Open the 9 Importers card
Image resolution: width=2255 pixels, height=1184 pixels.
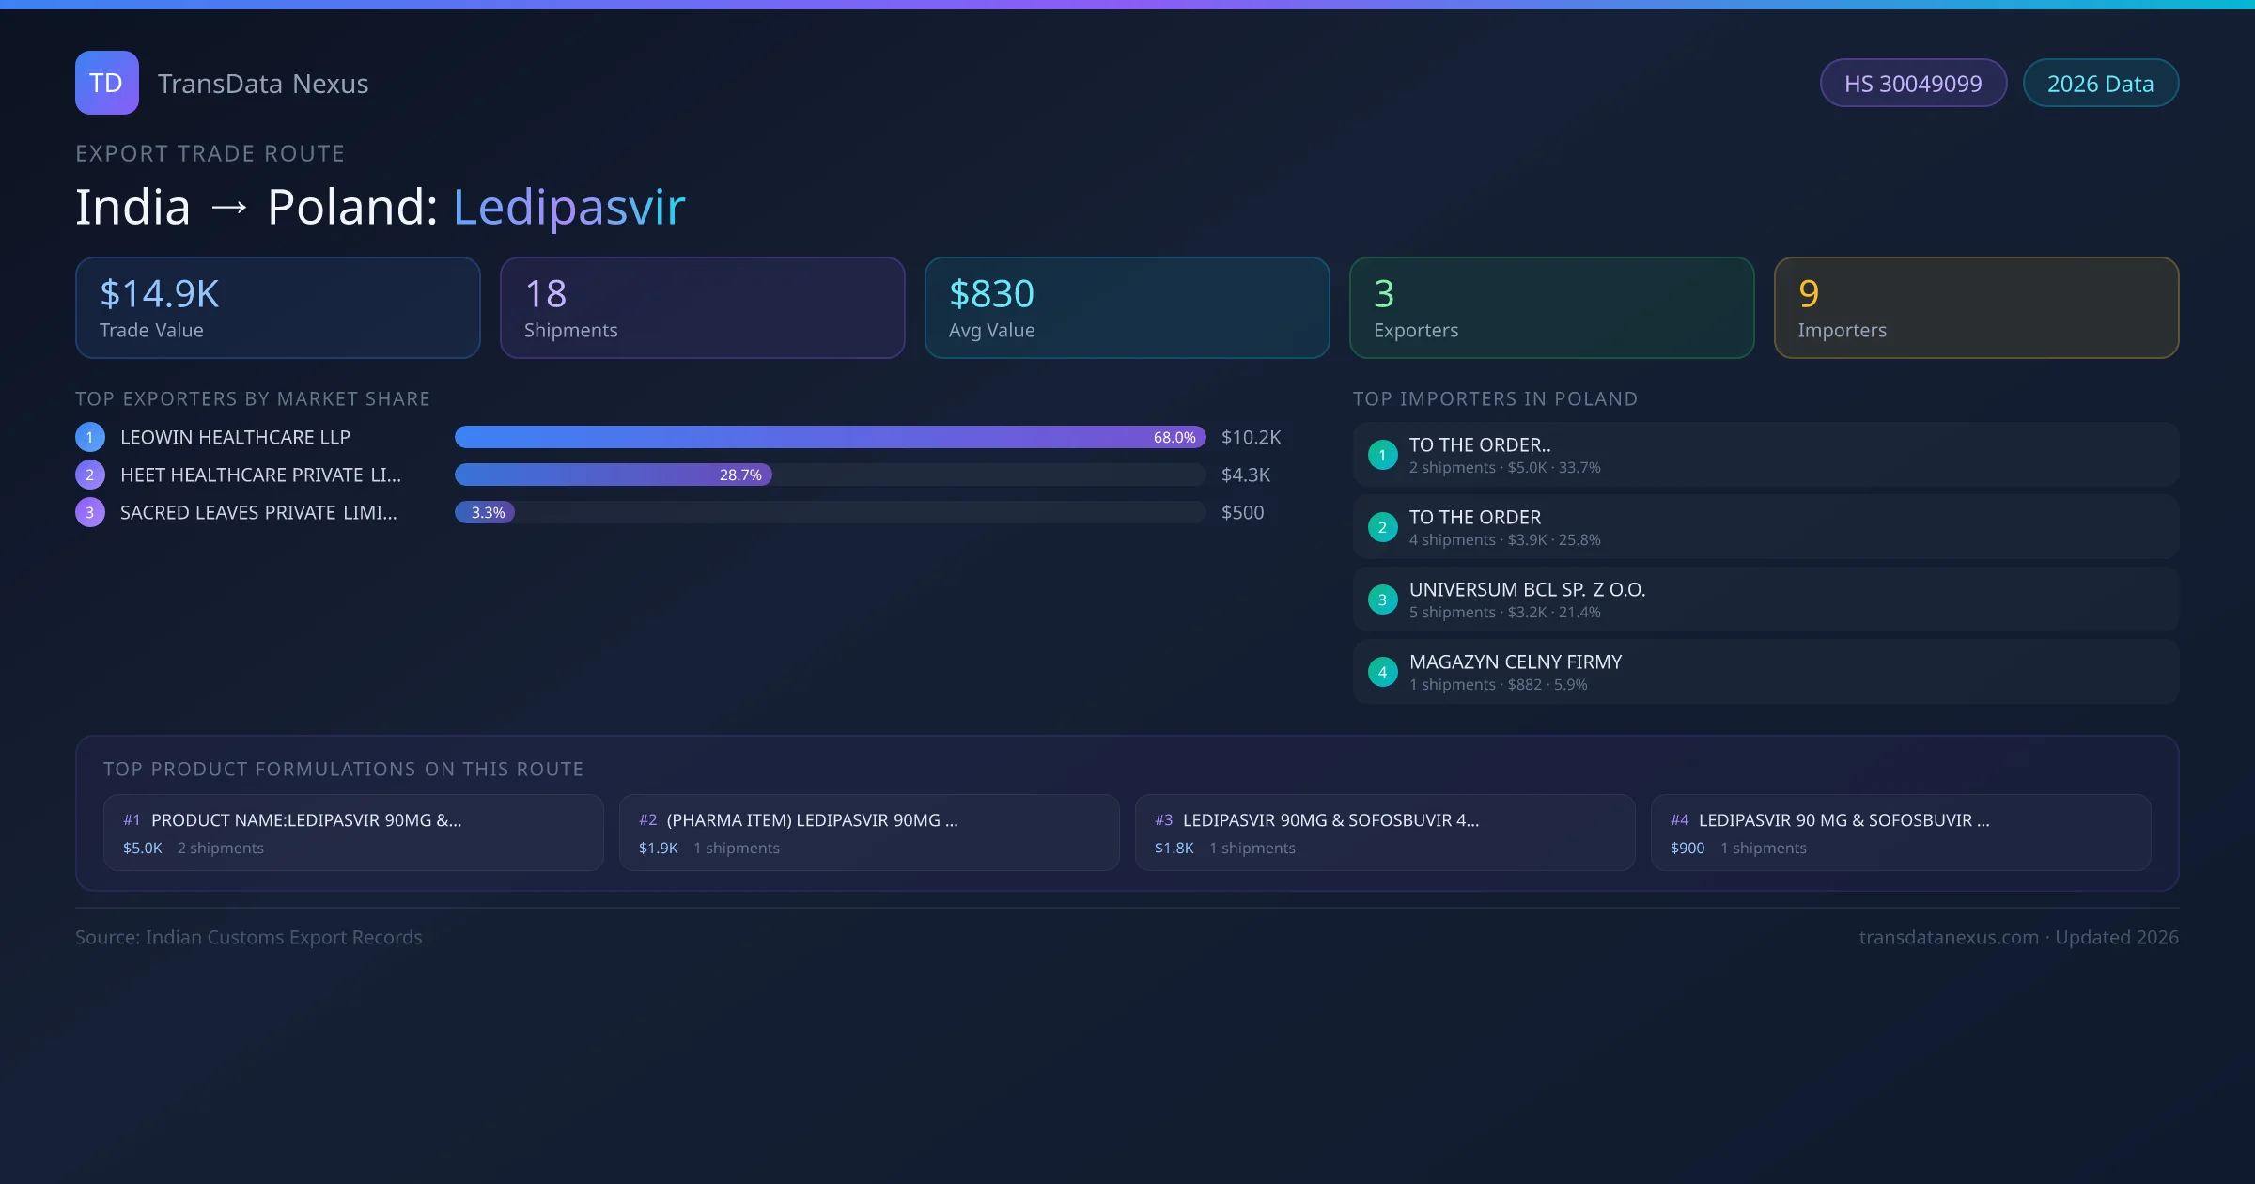point(1977,308)
